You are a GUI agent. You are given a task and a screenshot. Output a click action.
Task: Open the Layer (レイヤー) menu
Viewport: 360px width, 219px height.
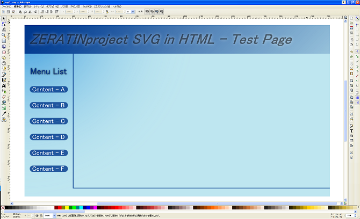tap(39, 6)
